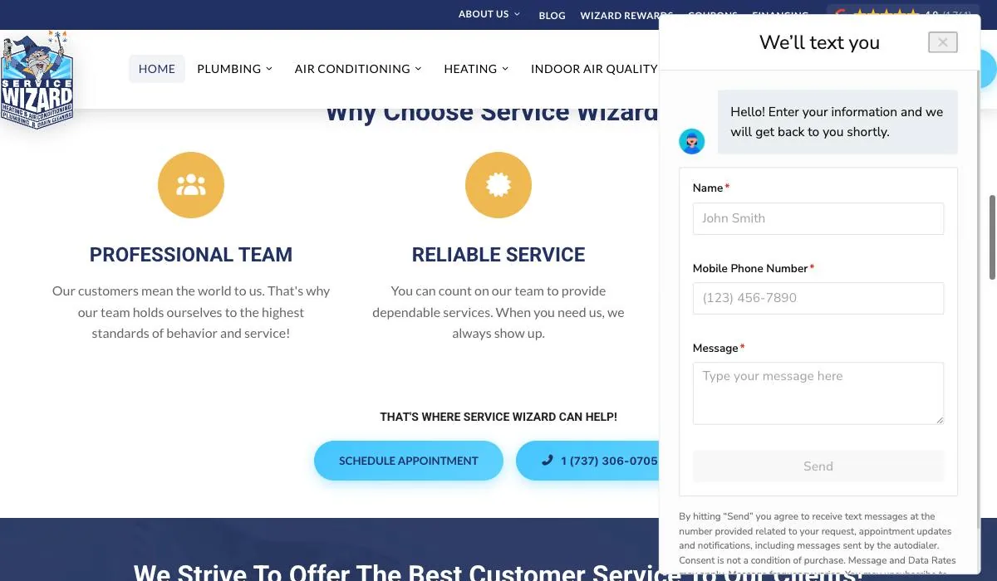Focus the Message text area

pyautogui.click(x=818, y=393)
